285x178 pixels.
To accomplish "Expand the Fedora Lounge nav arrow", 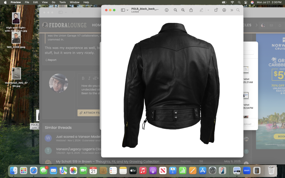I will point(256,25).
